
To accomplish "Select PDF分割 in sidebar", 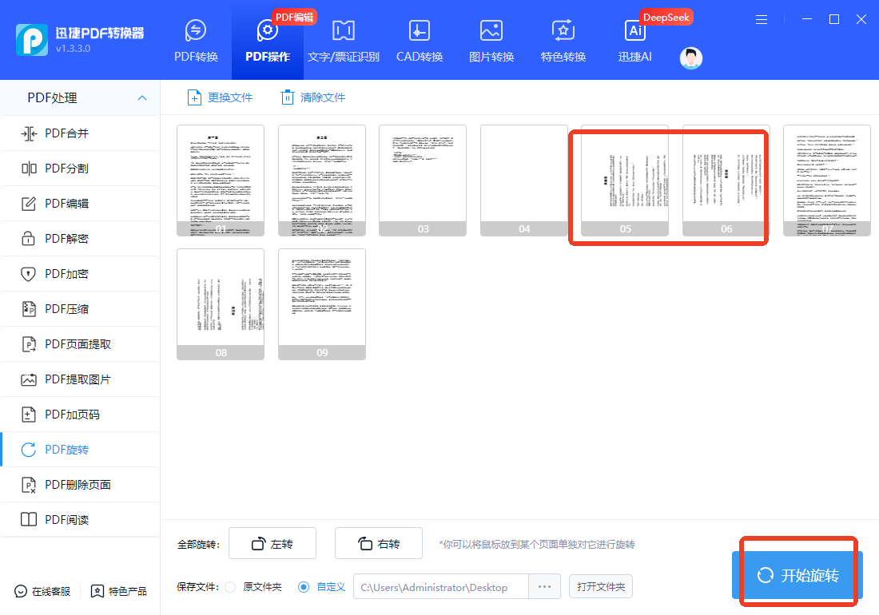I will pyautogui.click(x=80, y=169).
